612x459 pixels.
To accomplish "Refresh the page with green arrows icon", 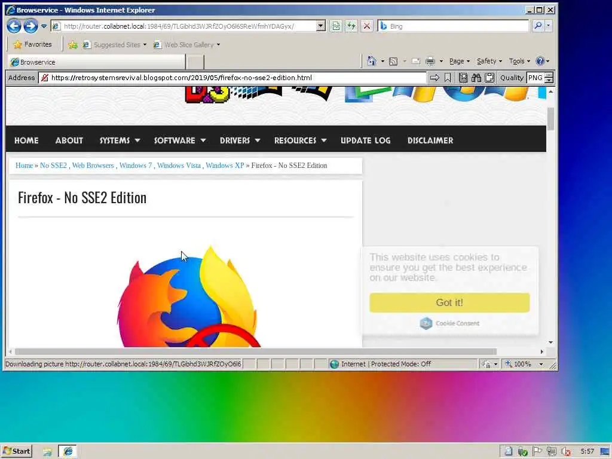I will point(351,26).
